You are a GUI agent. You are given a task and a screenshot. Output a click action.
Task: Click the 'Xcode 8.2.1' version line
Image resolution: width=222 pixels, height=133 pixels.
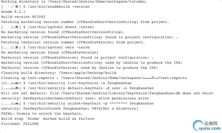[13, 12]
